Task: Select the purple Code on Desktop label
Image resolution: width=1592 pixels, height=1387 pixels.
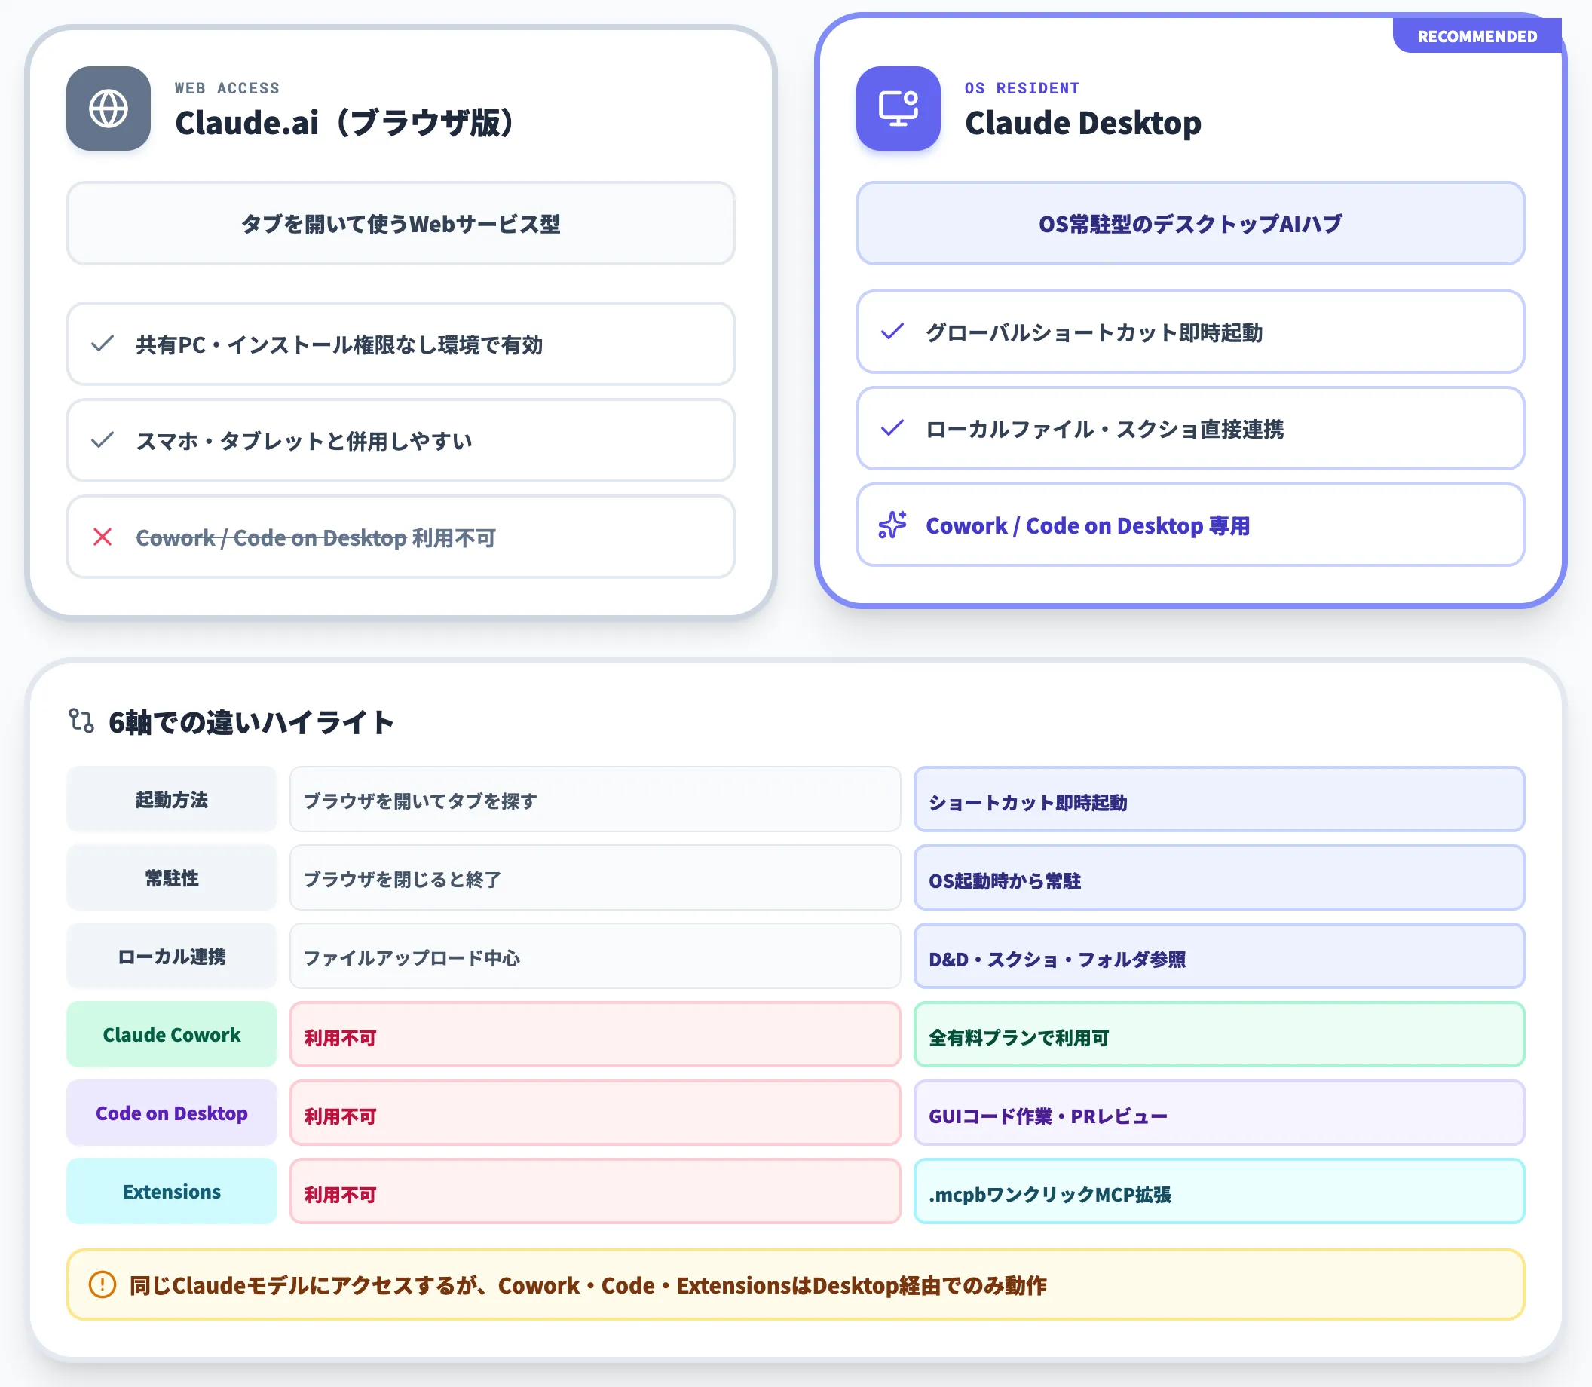Action: point(172,1112)
